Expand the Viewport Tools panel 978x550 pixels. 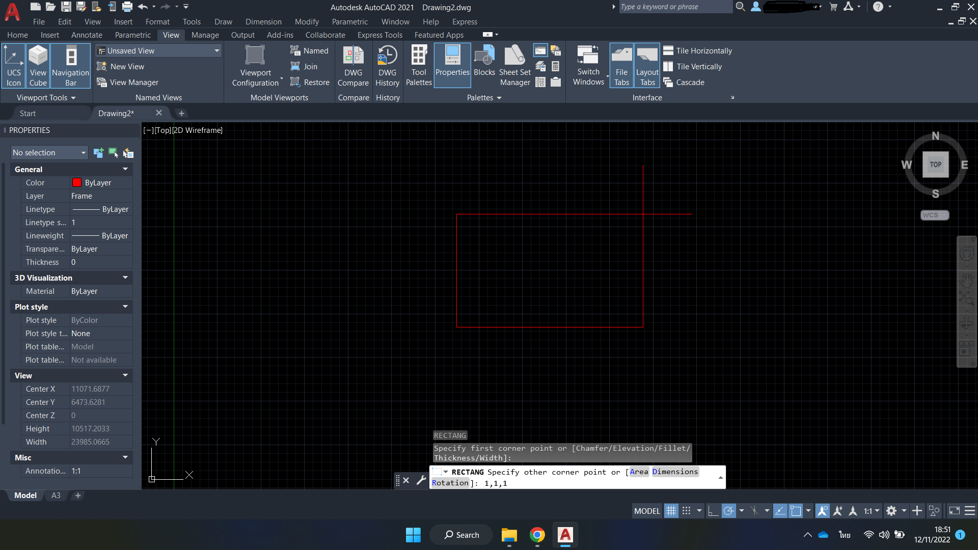(x=46, y=97)
